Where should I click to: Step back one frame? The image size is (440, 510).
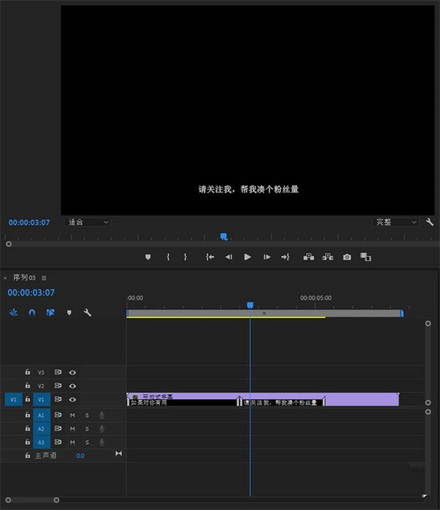tap(229, 257)
